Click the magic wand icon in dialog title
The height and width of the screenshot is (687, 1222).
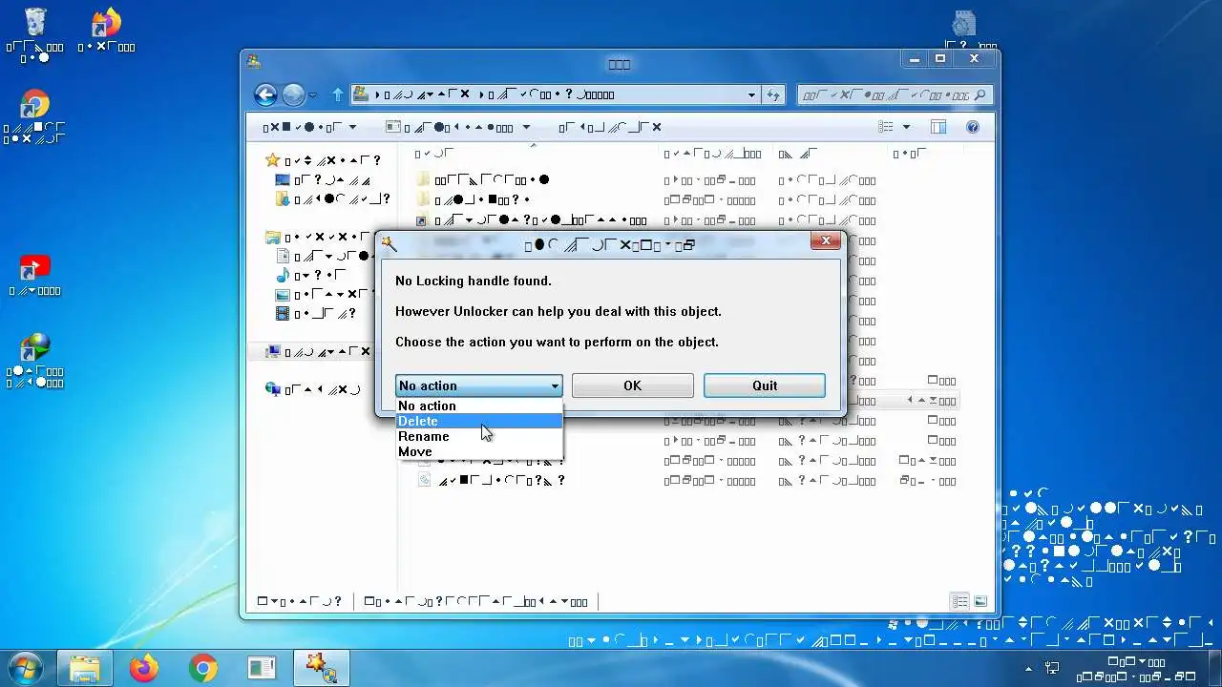click(x=389, y=243)
